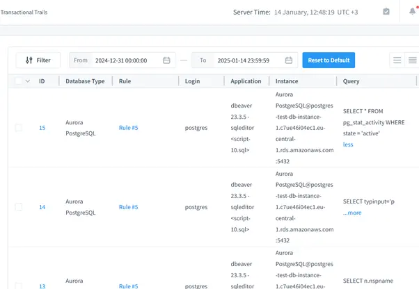Open Rule #5 link in row 14
The image size is (419, 289).
click(x=128, y=207)
